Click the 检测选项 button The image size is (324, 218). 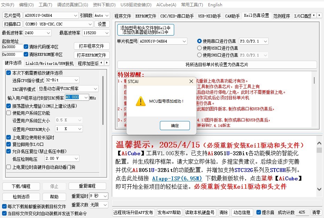pyautogui.click(x=21, y=197)
